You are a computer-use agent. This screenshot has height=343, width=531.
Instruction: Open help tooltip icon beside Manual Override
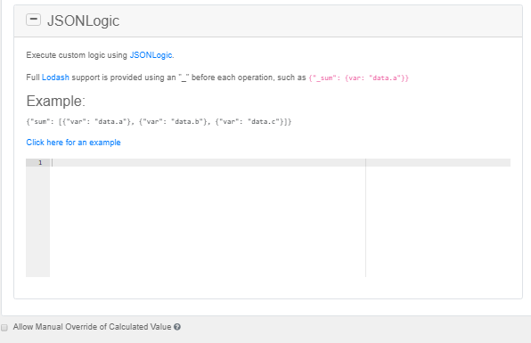coord(177,327)
